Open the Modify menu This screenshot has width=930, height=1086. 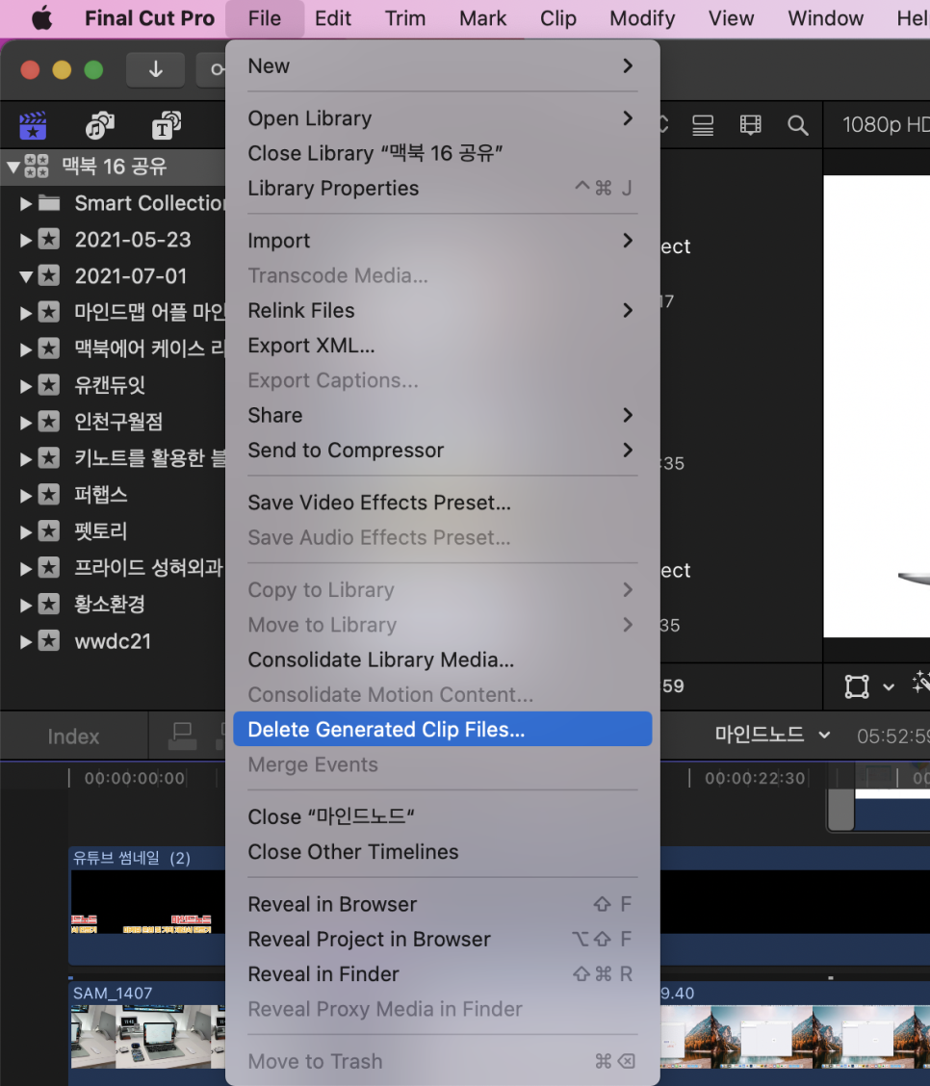pyautogui.click(x=642, y=18)
